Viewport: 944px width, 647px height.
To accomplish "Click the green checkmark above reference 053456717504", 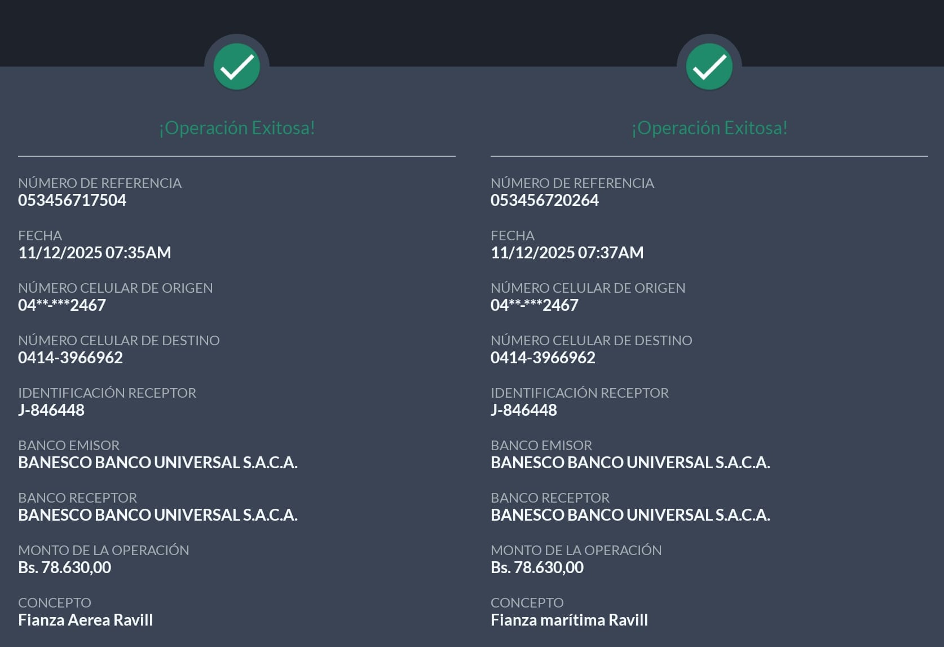I will pos(236,67).
